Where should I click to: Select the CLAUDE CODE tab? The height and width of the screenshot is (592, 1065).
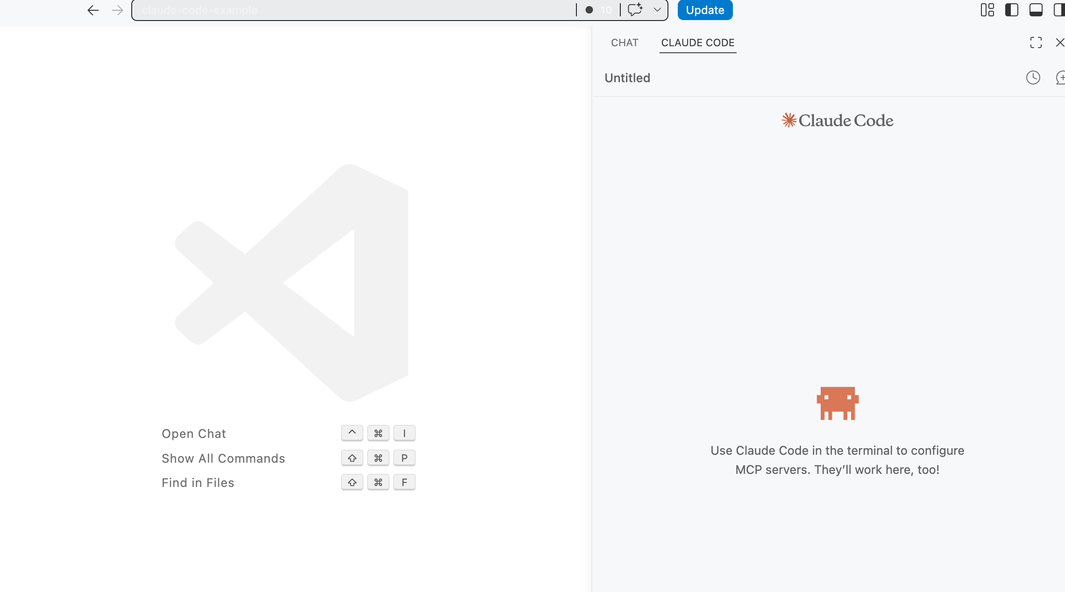(x=697, y=43)
